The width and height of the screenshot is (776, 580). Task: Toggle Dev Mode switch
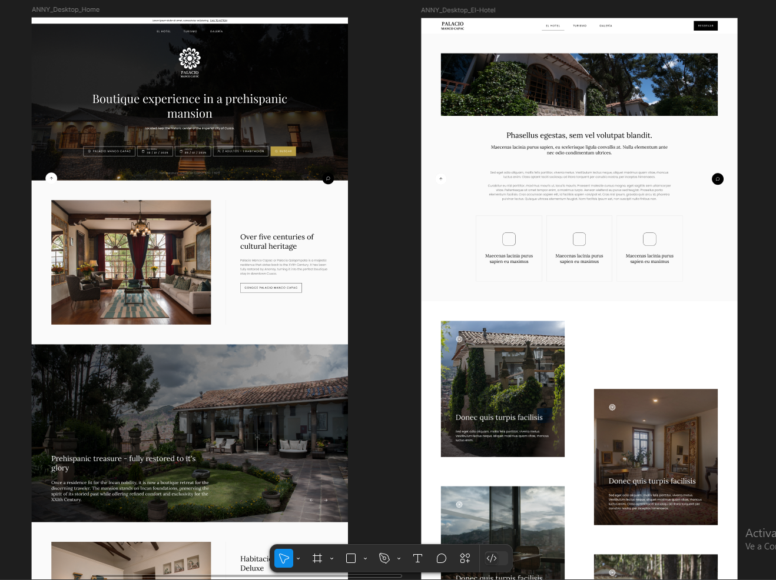[x=492, y=558]
